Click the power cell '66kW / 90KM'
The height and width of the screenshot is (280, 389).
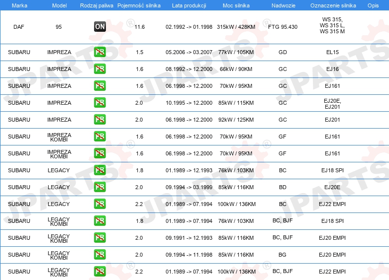pos(236,69)
